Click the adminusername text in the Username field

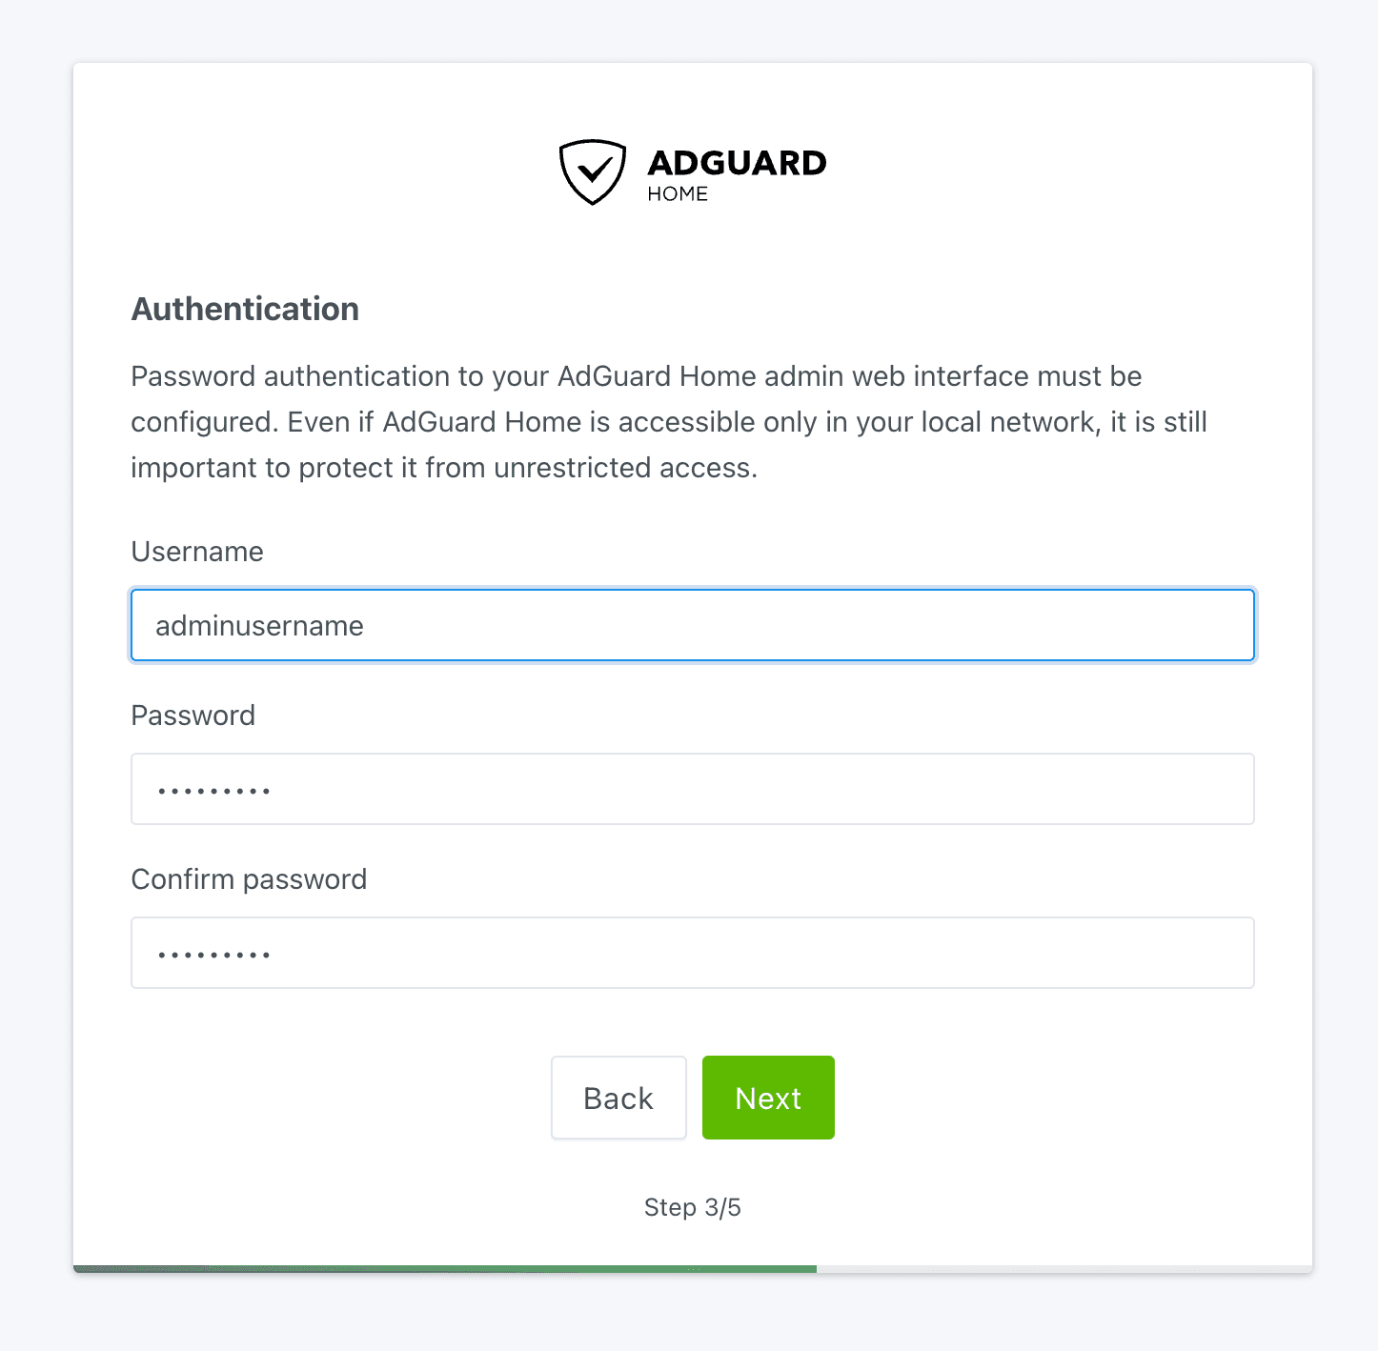point(258,625)
